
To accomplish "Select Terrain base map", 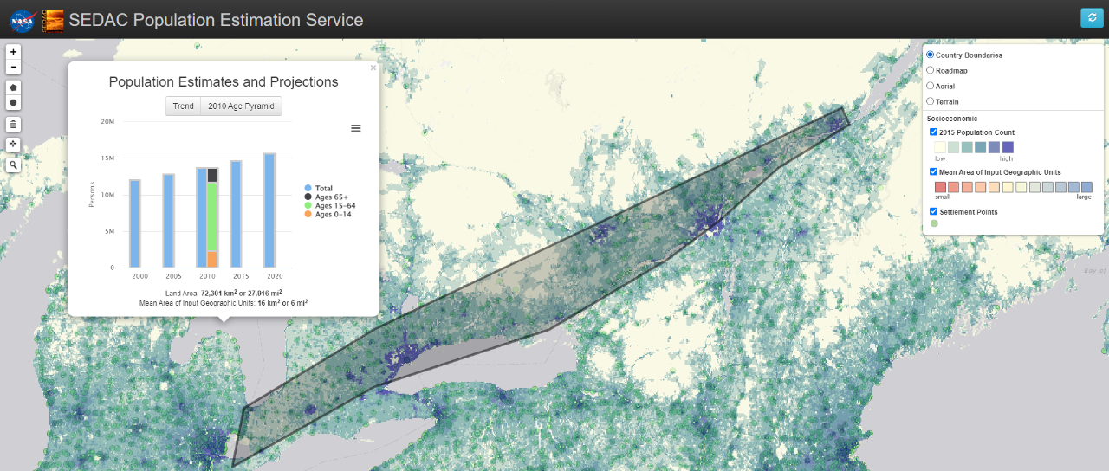I will [931, 101].
